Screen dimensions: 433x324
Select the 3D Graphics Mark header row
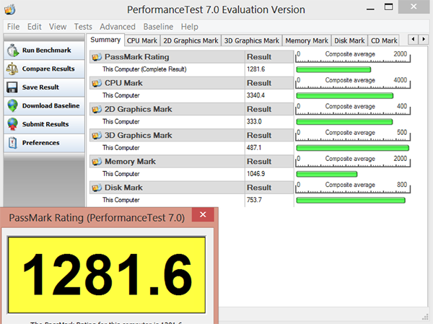pyautogui.click(x=192, y=136)
